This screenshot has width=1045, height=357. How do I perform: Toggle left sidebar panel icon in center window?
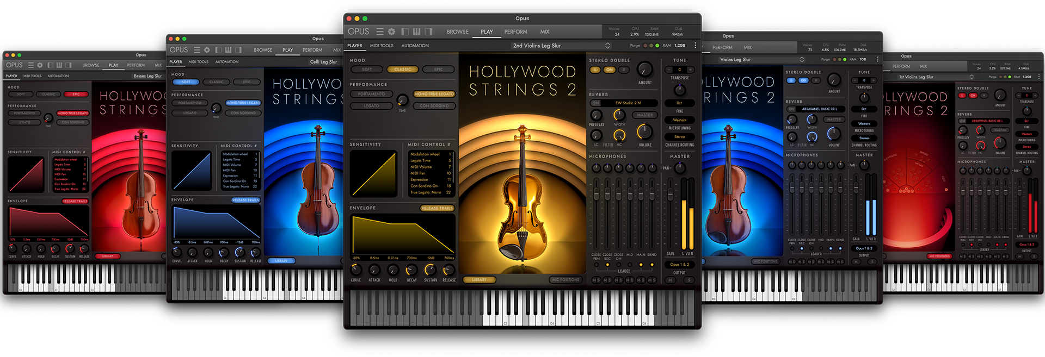pyautogui.click(x=405, y=32)
